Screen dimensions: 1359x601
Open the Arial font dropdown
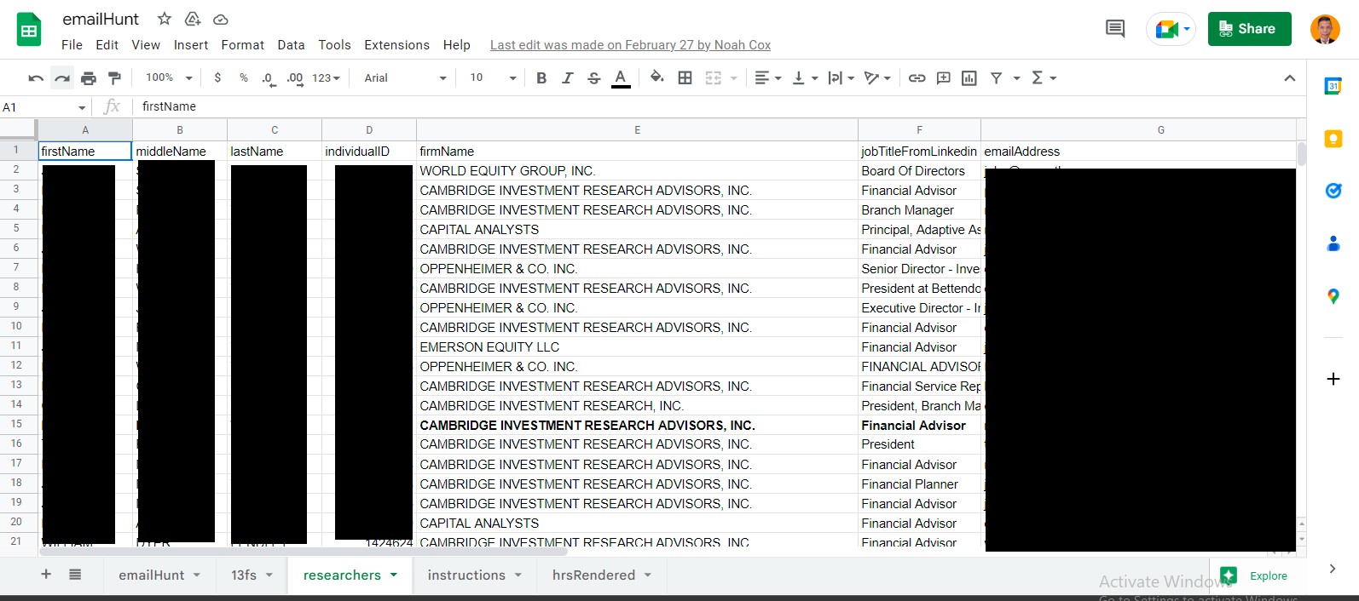click(x=405, y=78)
